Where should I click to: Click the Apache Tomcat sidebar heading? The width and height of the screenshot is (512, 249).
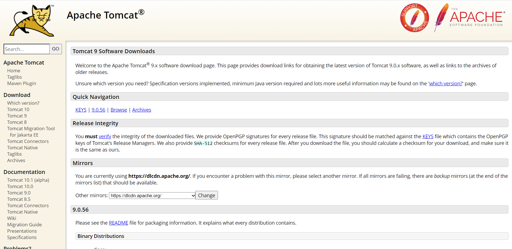click(24, 63)
